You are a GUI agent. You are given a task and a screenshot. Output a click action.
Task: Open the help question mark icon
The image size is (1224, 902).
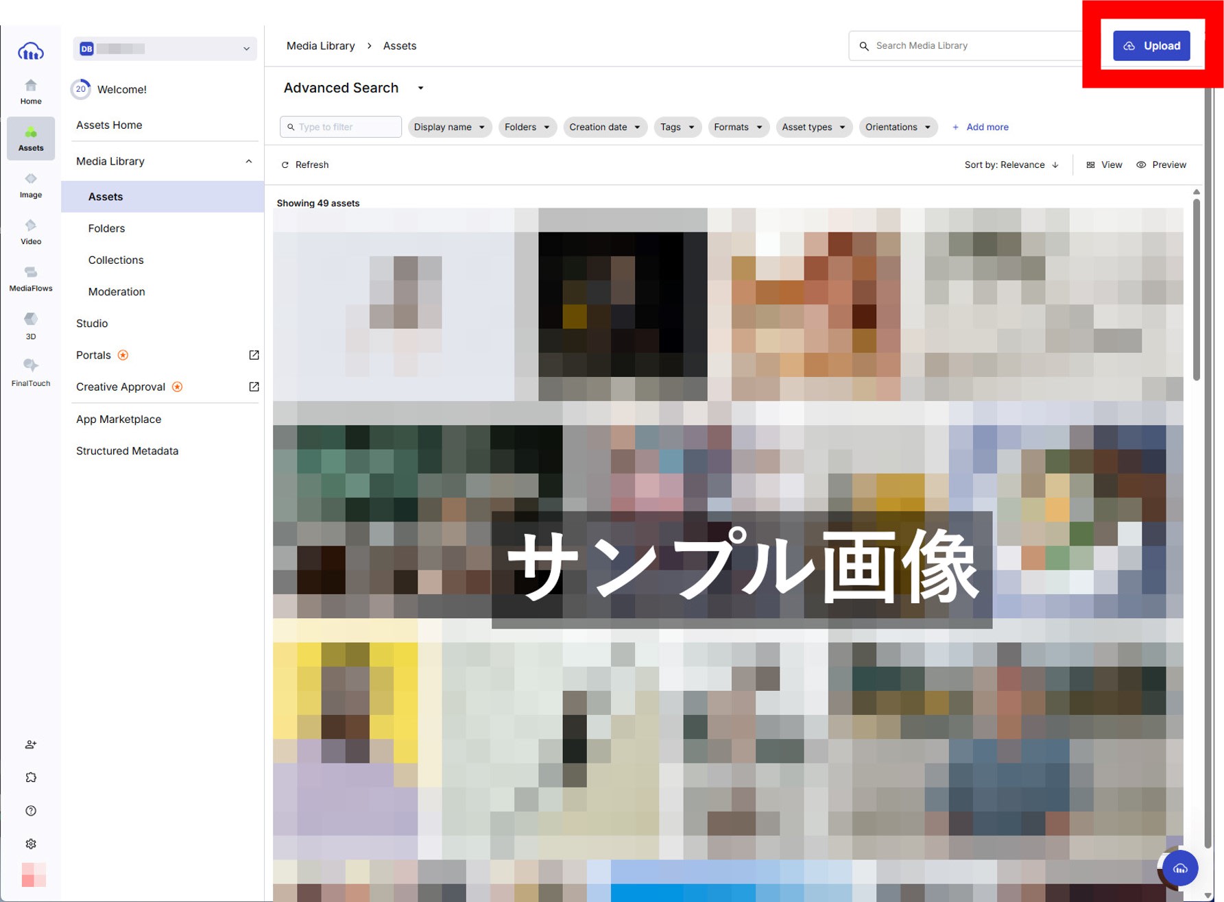pos(31,811)
